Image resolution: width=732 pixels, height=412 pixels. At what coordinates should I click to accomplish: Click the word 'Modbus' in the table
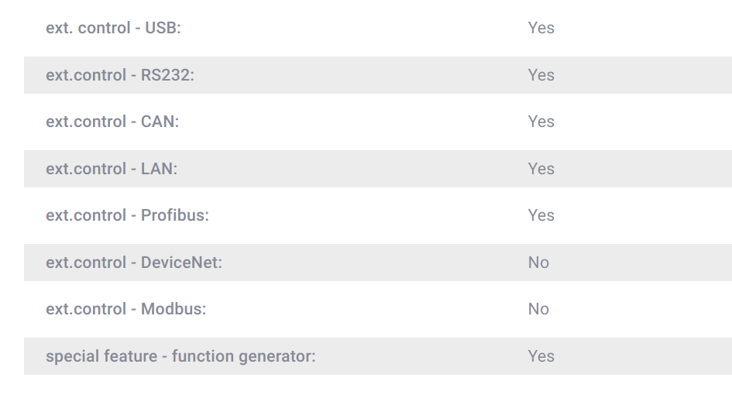(x=171, y=309)
